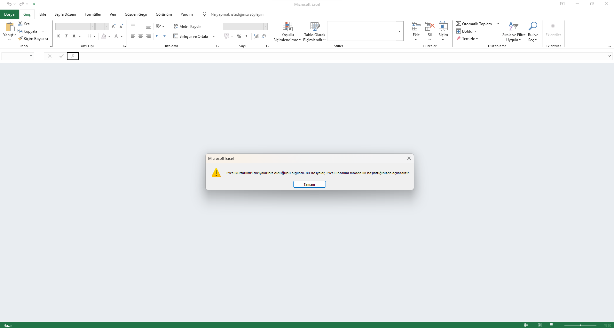614x328 pixels.
Task: Open the Dosya tab
Action: (x=9, y=14)
